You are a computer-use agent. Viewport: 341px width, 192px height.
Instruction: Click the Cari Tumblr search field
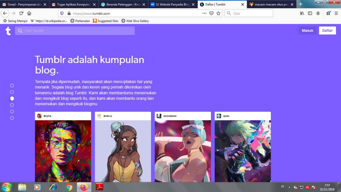point(75,31)
